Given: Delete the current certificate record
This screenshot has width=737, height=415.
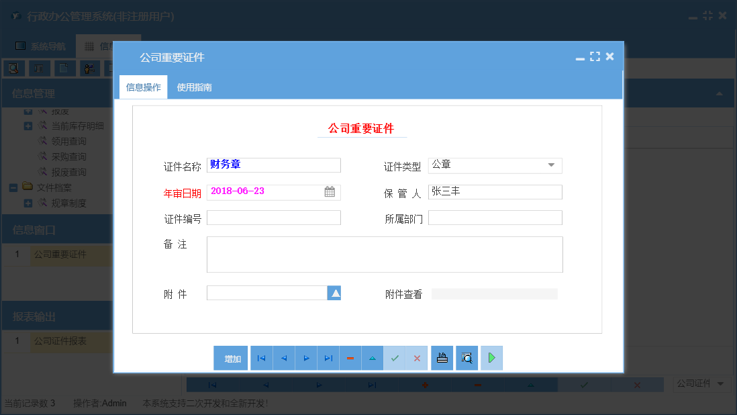Looking at the screenshot, I should tap(350, 358).
